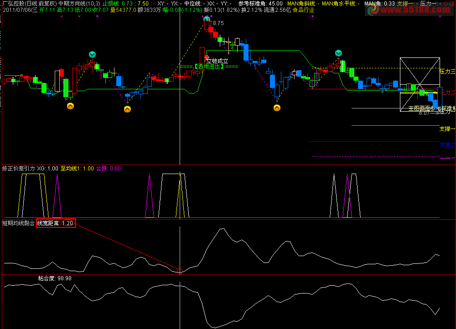Image resolution: width=456 pixels, height=329 pixels.
Task: Click the red-boxed 线宽距离 1.20 value
Action: click(x=56, y=223)
